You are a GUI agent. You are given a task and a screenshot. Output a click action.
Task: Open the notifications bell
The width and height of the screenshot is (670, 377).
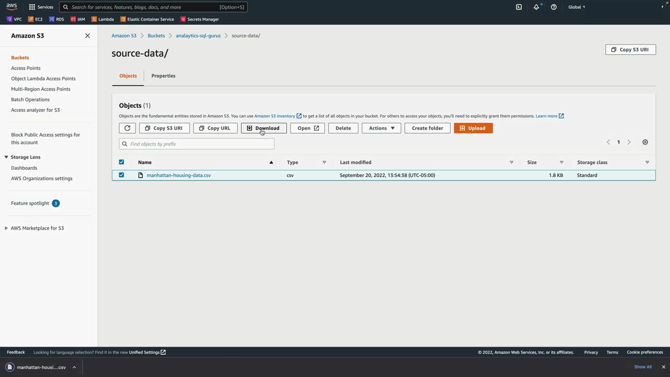[x=536, y=7]
